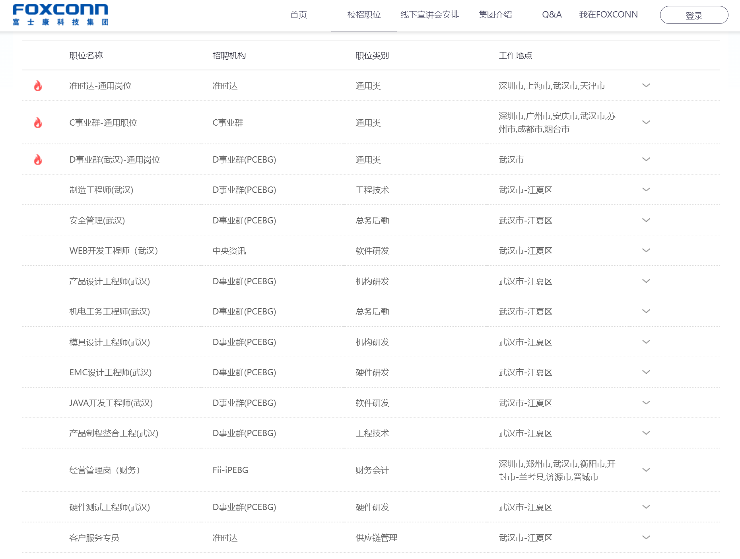
Task: Click the C事业群 organization cell
Action: tap(228, 123)
